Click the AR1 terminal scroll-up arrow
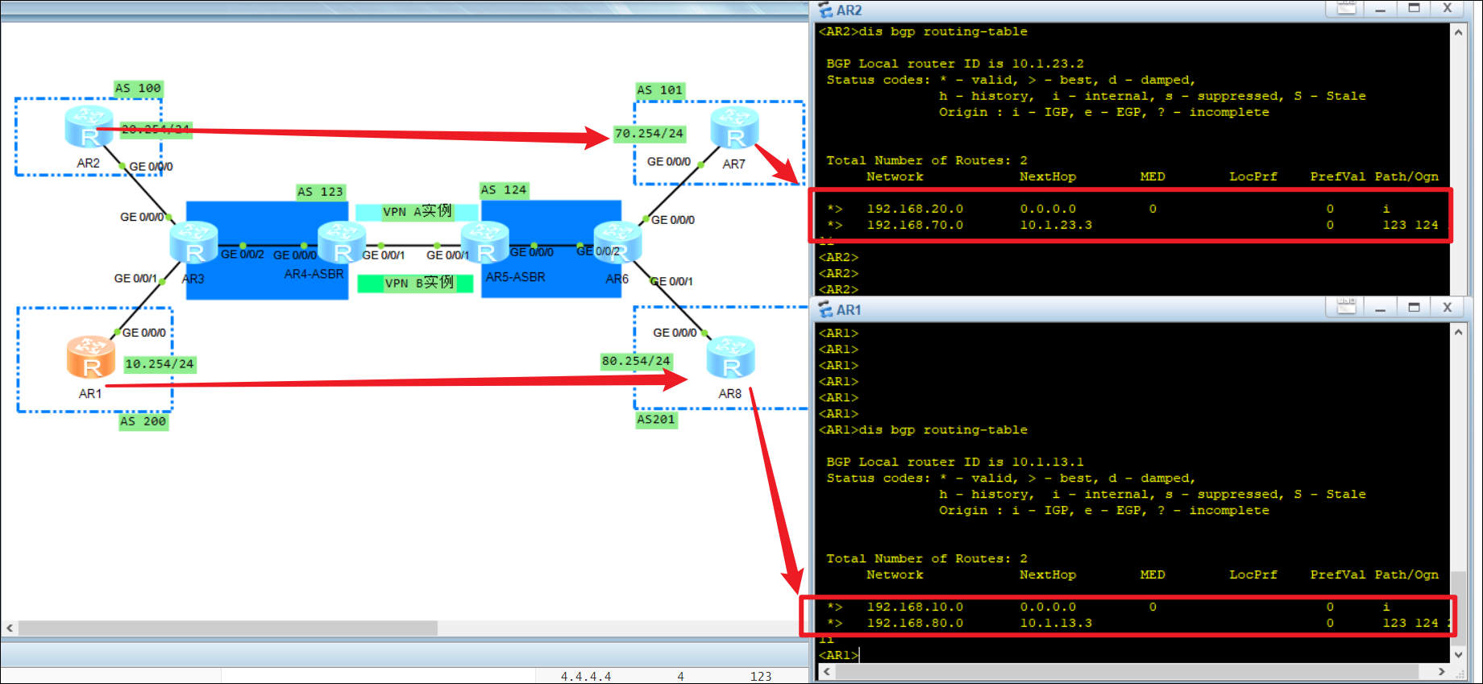 pyautogui.click(x=1458, y=332)
